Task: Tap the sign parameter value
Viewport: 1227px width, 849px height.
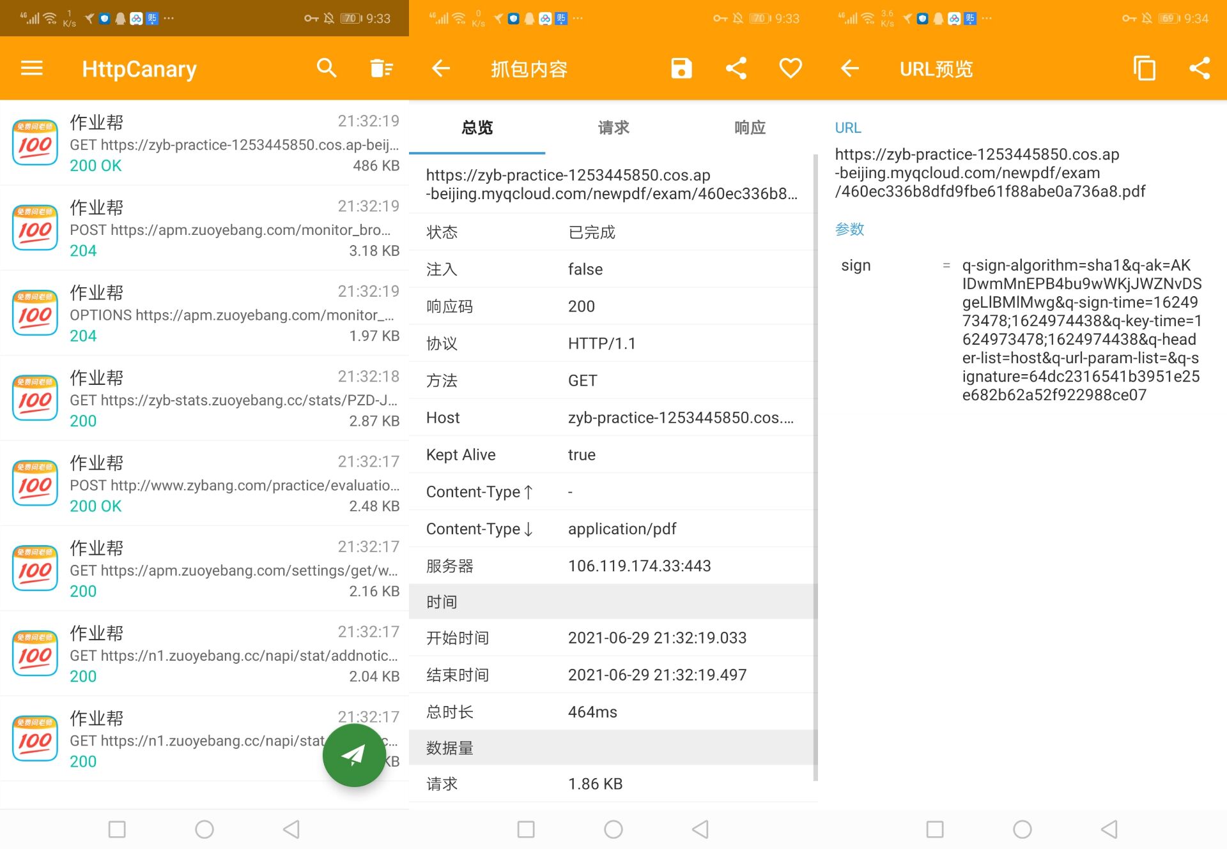Action: click(x=1082, y=330)
